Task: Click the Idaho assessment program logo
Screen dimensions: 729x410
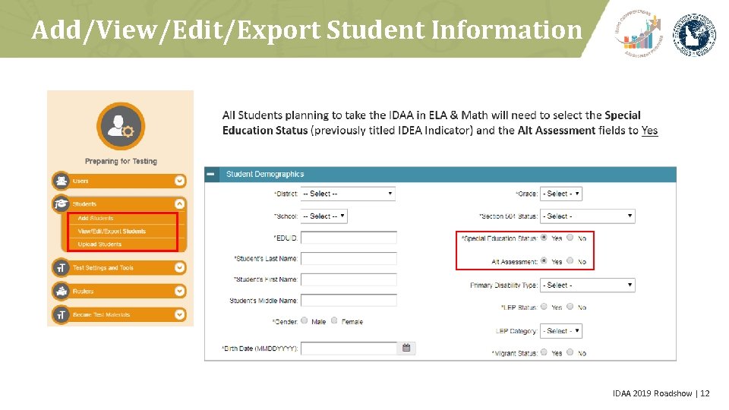Action: coord(639,33)
